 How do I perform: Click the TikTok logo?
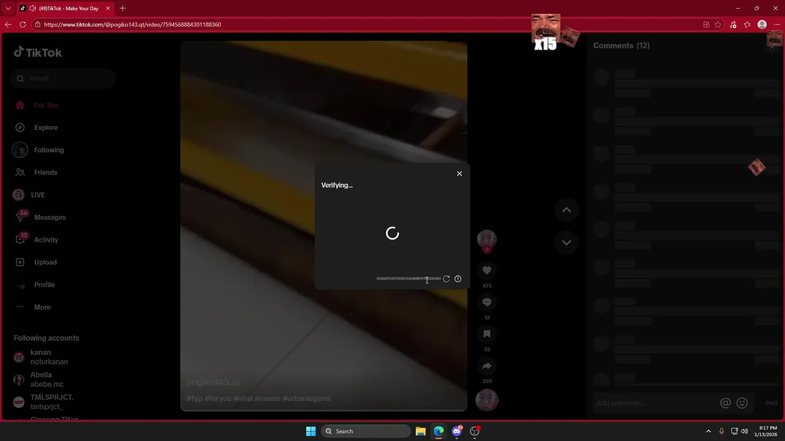38,53
